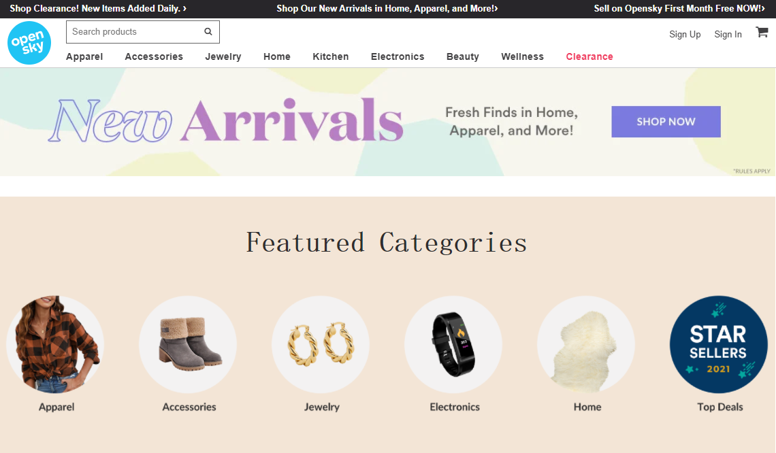
Task: Open the Wellness navigation category
Action: pyautogui.click(x=522, y=56)
